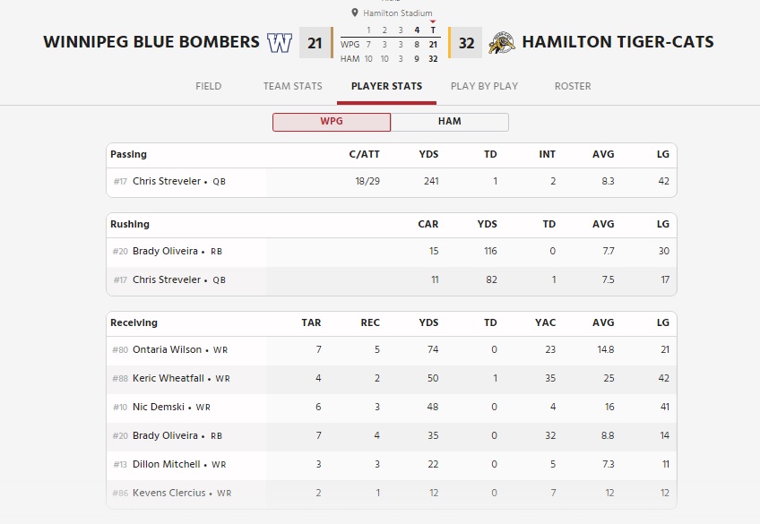Open Chris Streveler passing player link
The width and height of the screenshot is (760, 524).
tap(167, 181)
